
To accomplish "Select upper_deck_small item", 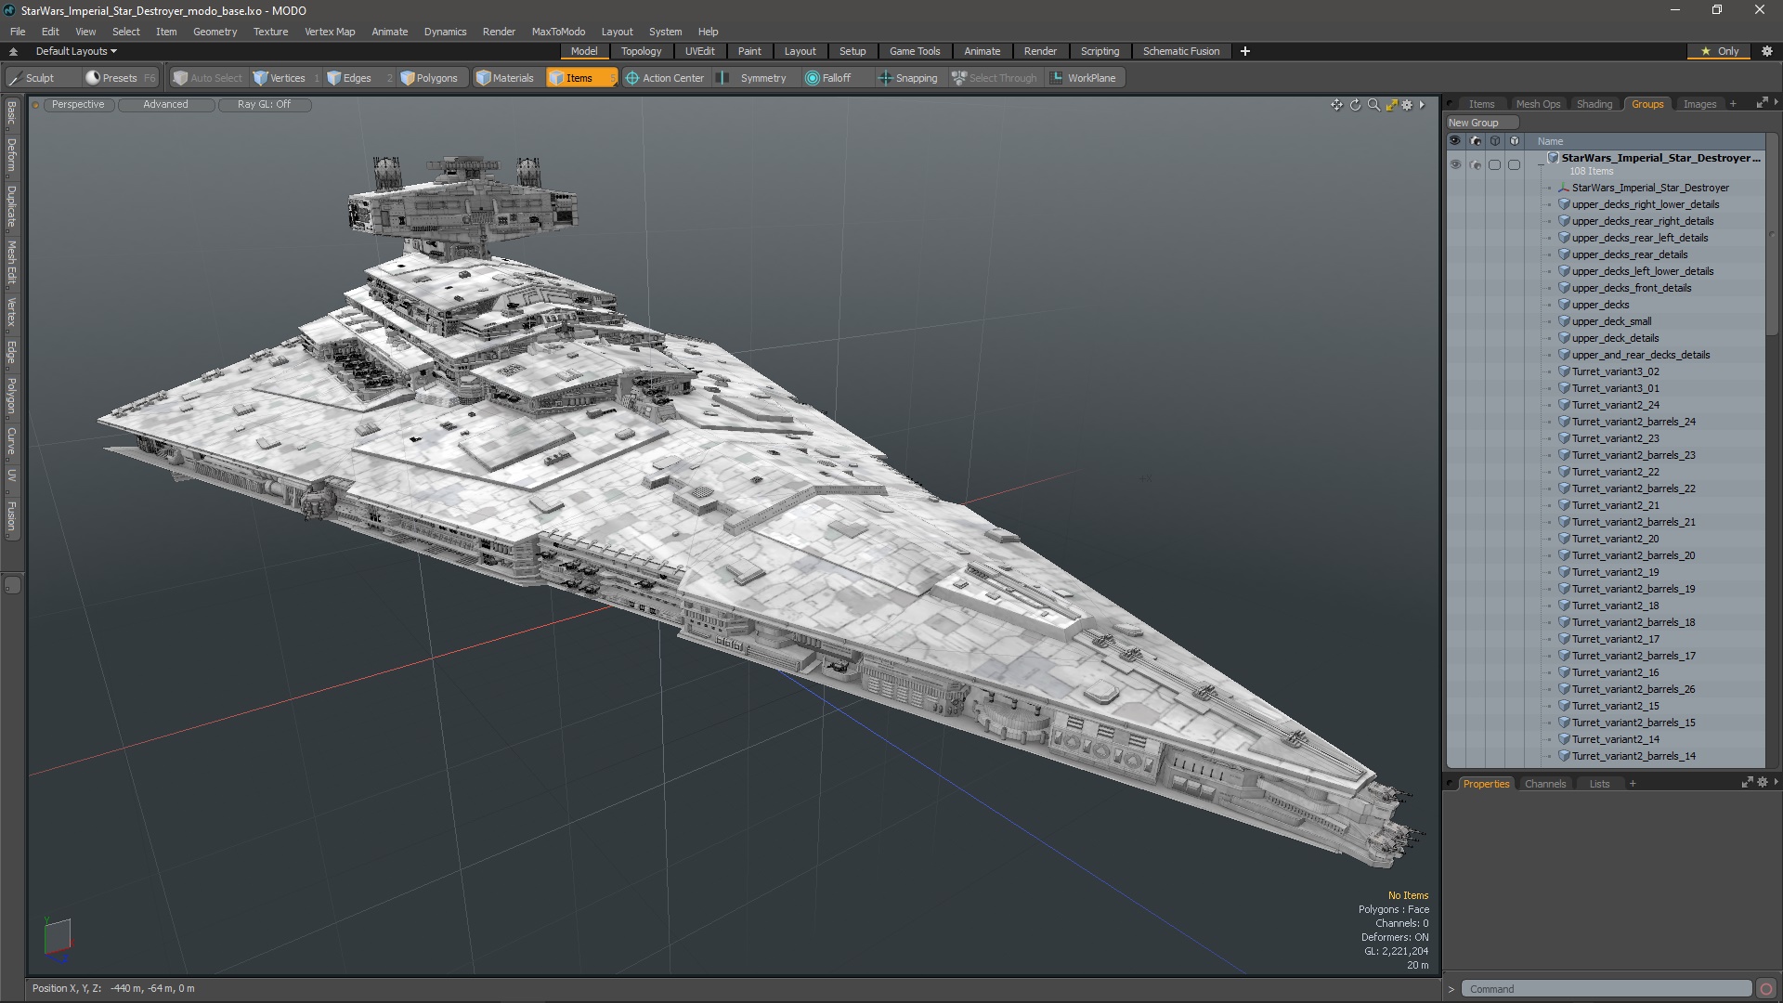I will tap(1611, 321).
